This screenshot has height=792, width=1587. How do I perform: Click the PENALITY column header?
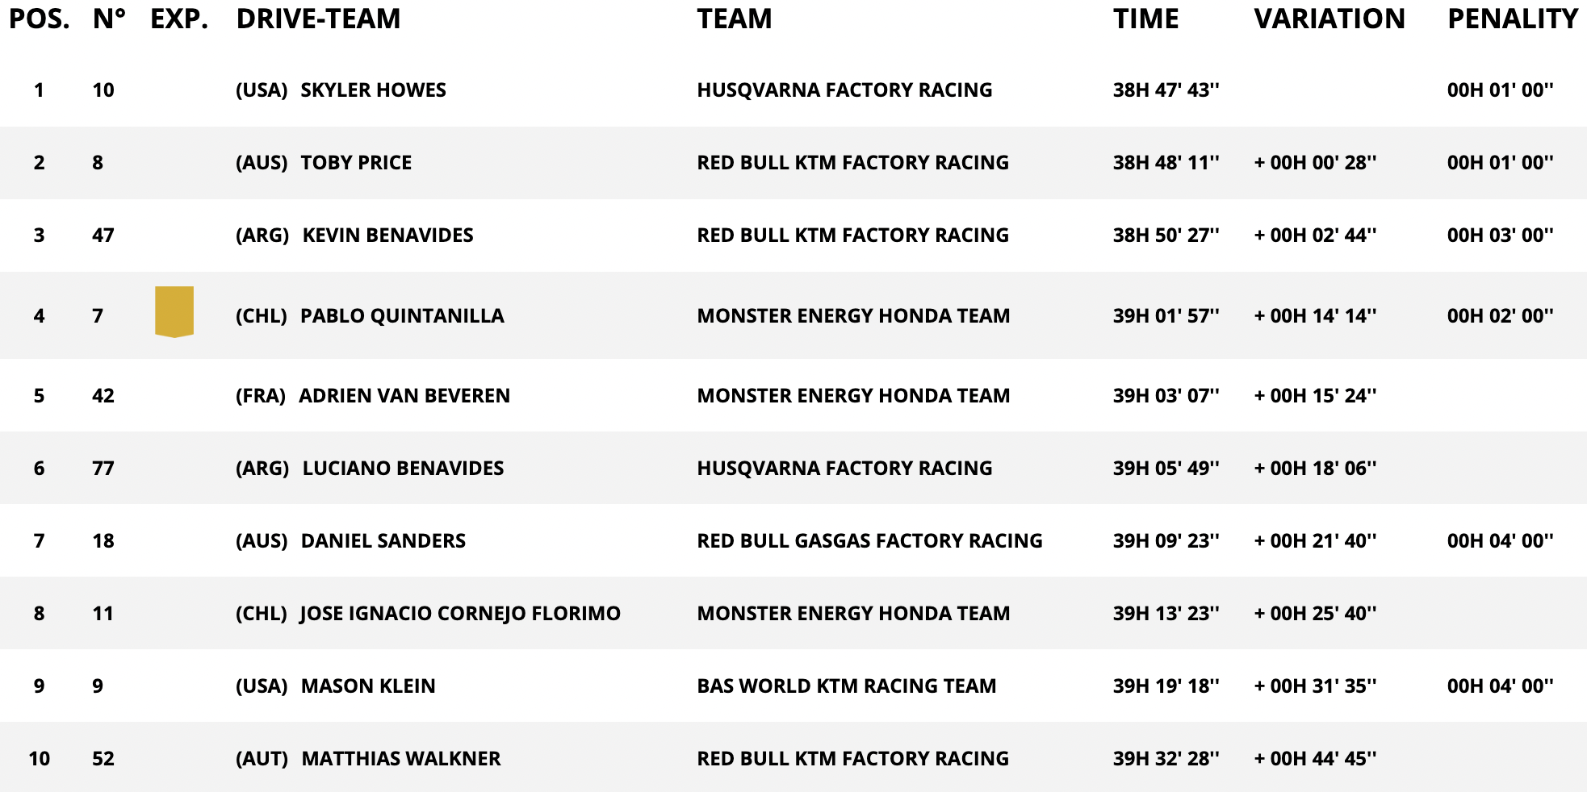point(1512,19)
